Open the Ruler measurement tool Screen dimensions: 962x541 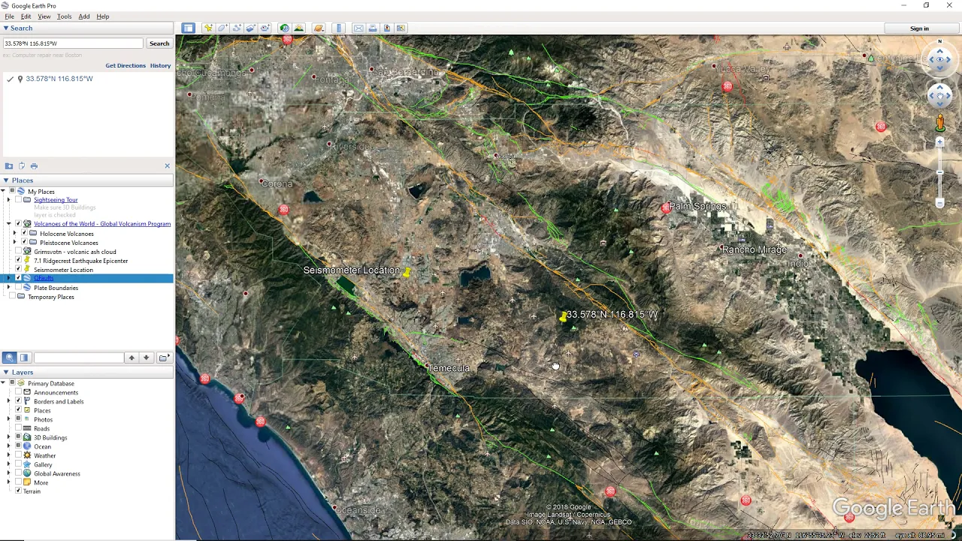(x=339, y=28)
